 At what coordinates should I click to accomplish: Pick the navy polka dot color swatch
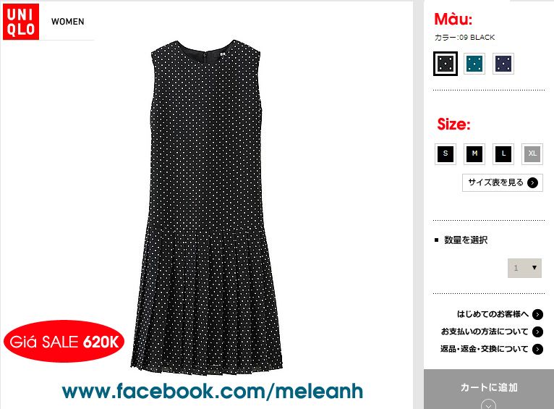coord(503,64)
